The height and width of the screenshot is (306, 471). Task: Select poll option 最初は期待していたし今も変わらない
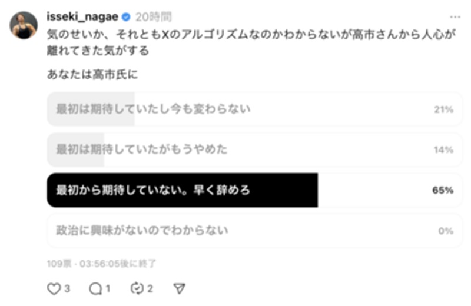point(254,109)
